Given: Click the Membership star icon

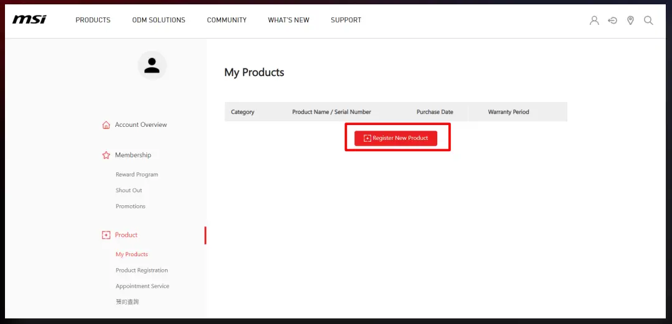Looking at the screenshot, I should pos(106,155).
